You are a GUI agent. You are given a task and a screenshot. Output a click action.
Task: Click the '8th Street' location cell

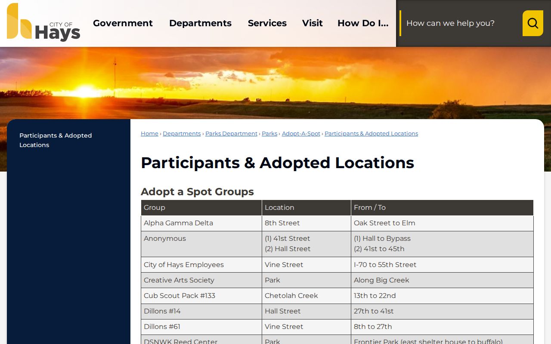pyautogui.click(x=306, y=223)
